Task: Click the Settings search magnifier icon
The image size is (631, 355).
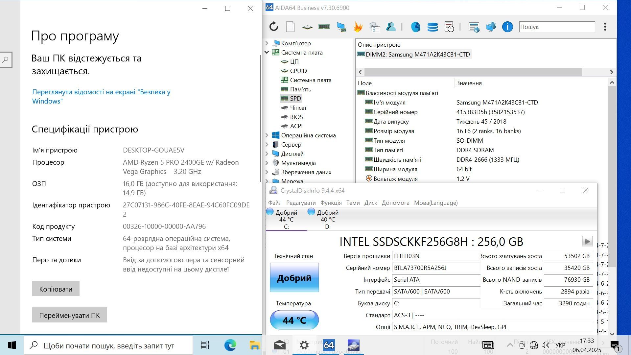Action: click(x=5, y=60)
